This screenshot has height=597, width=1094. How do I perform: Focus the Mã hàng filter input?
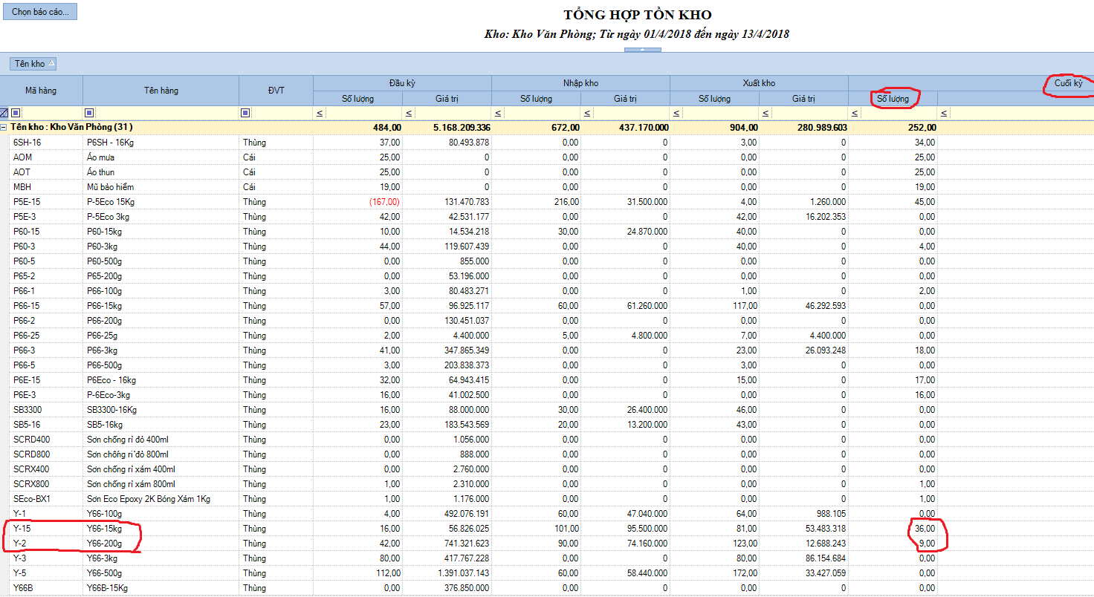pyautogui.click(x=52, y=113)
